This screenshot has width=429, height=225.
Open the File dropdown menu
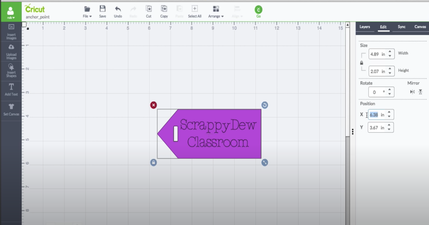87,12
